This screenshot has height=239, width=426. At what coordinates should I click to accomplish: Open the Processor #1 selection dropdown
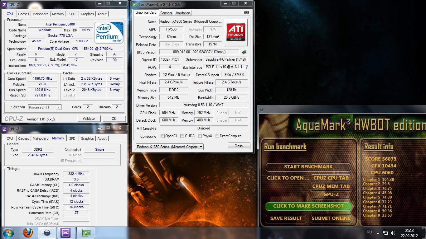pyautogui.click(x=45, y=107)
